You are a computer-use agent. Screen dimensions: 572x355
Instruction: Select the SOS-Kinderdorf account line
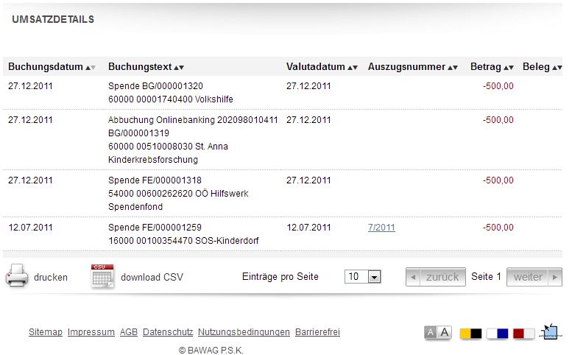[183, 241]
